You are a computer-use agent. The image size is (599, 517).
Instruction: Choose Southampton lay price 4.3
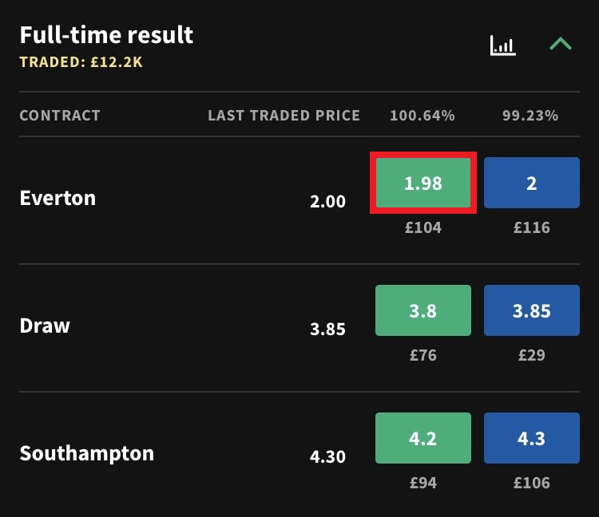point(532,438)
